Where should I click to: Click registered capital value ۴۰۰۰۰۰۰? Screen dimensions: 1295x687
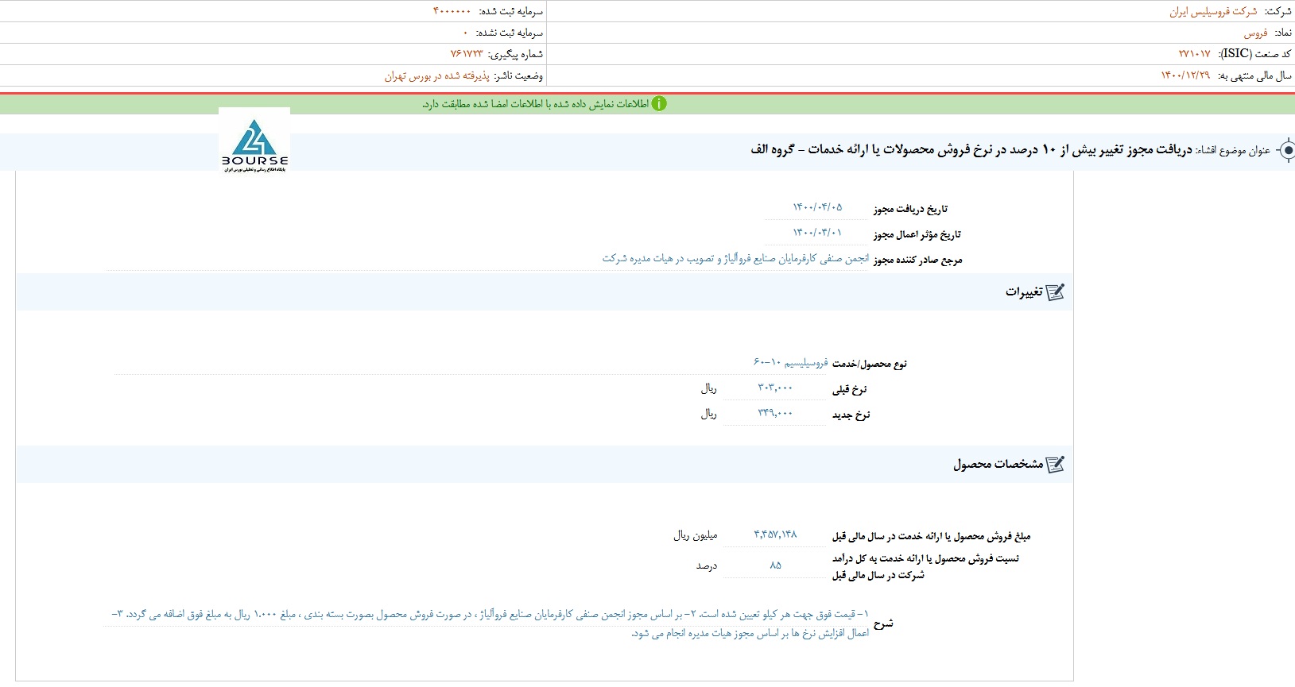pyautogui.click(x=452, y=11)
